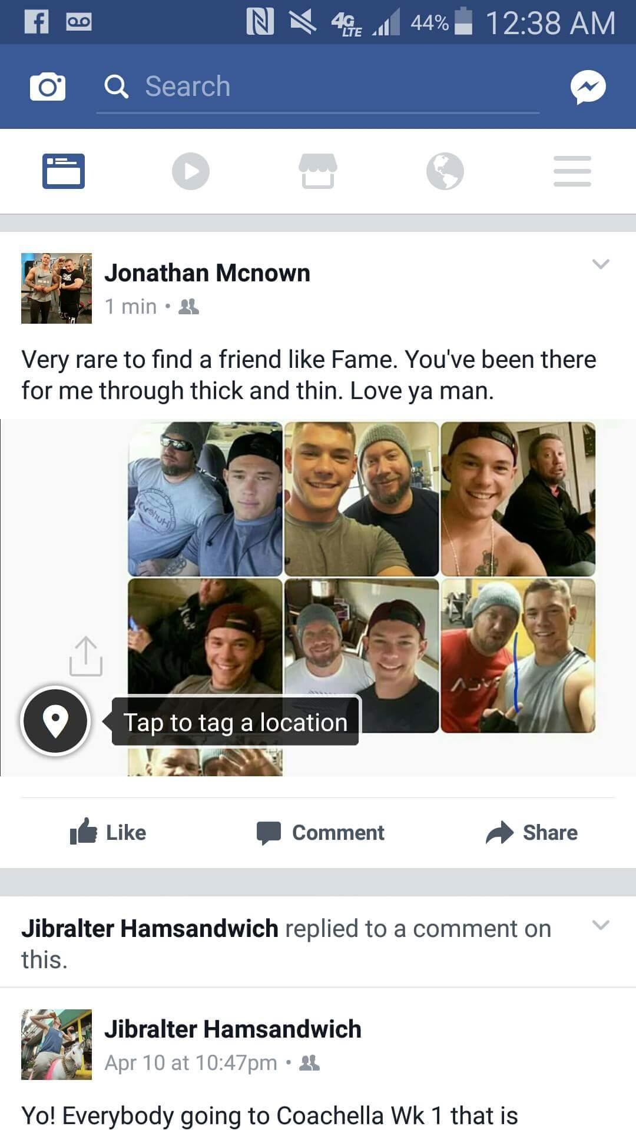
Task: Tap the upload share arrow icon
Action: (86, 656)
